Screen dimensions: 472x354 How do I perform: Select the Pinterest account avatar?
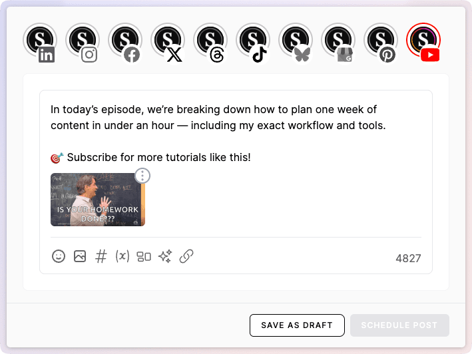381,41
